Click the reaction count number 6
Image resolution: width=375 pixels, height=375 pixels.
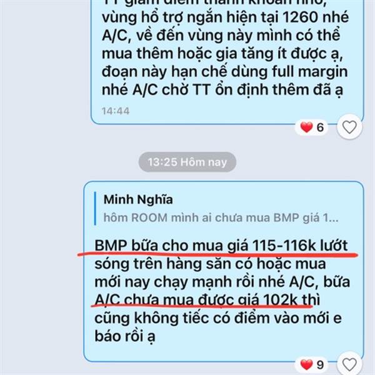click(320, 127)
